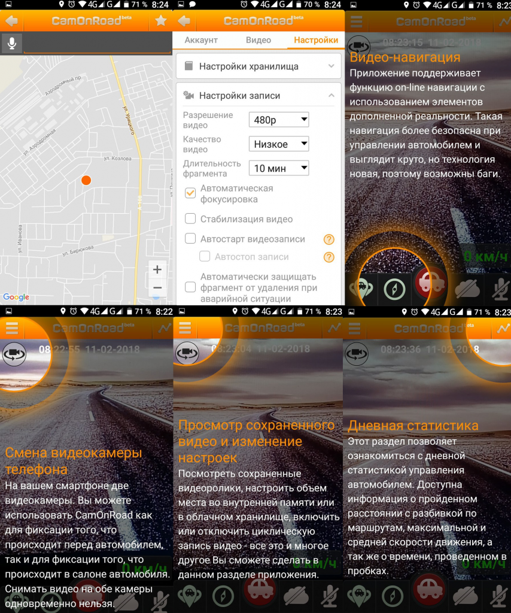The width and height of the screenshot is (511, 613).
Task: Focus the map search input field
Action: [98, 43]
